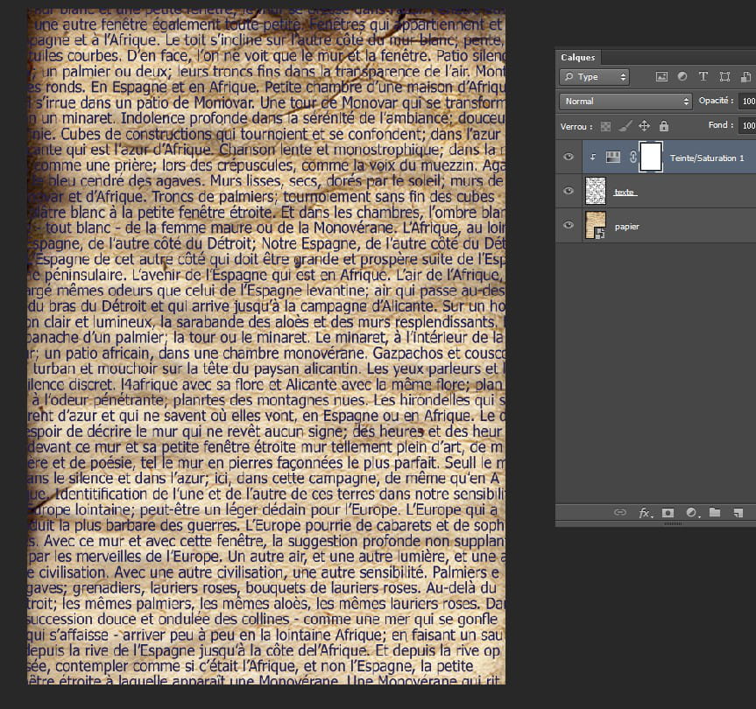Switch to the Calques tab
The image size is (756, 709).
577,57
